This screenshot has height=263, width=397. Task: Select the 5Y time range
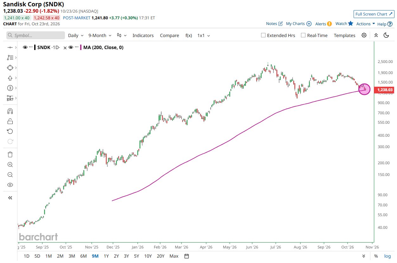136,256
